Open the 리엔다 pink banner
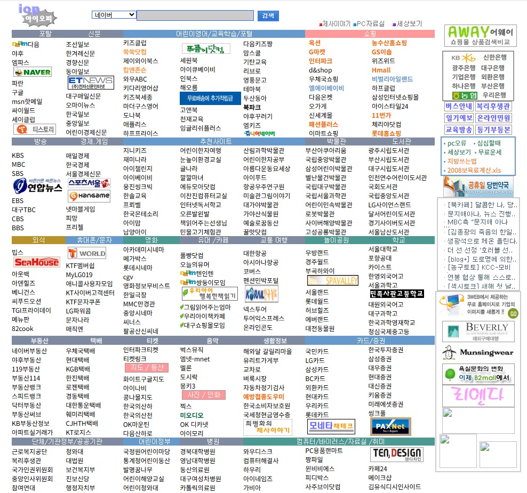Image resolution: width=527 pixels, height=493 pixels. point(478,396)
